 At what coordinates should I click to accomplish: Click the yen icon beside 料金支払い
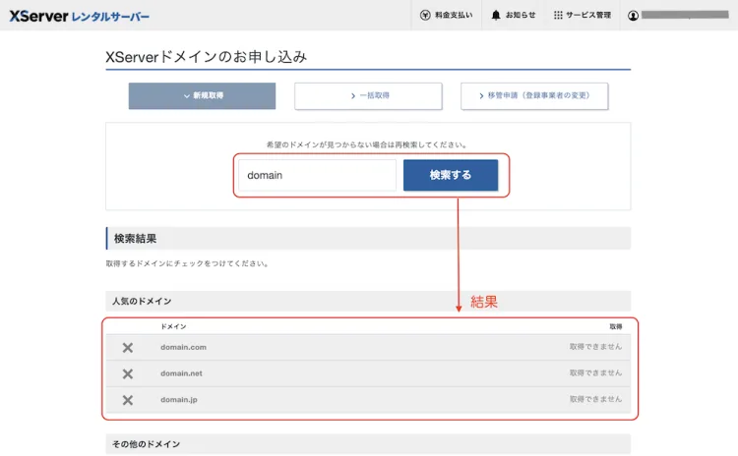425,15
